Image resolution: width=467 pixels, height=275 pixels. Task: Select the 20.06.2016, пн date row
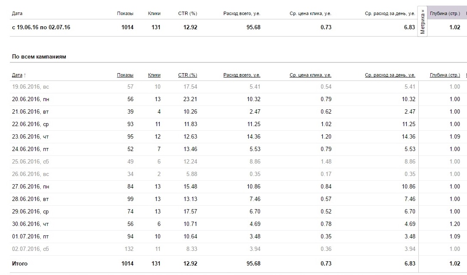click(x=31, y=99)
